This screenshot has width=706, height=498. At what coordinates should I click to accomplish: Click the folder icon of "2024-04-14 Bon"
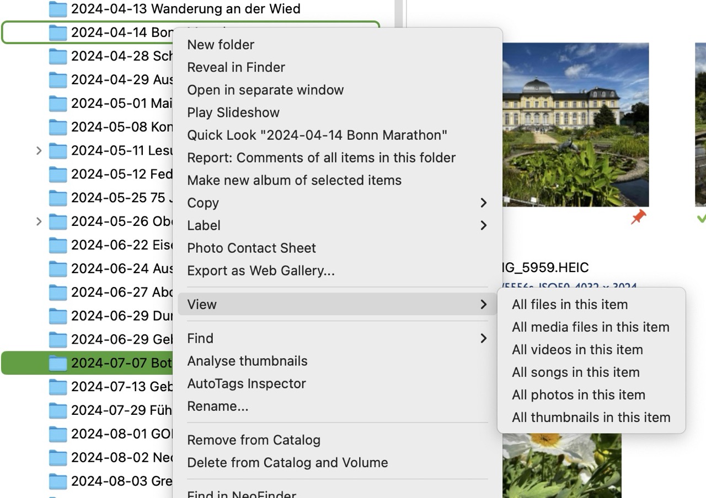click(x=57, y=32)
